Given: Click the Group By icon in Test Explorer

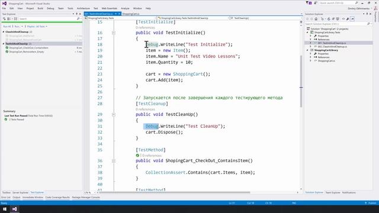Looking at the screenshot, I should [x=9, y=19].
